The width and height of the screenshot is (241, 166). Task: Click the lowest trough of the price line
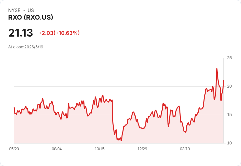[121, 141]
